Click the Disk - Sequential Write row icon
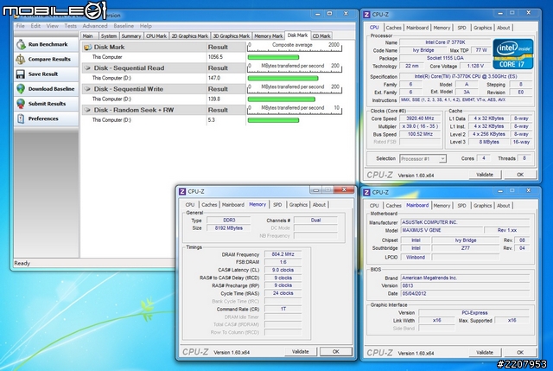 [x=87, y=89]
